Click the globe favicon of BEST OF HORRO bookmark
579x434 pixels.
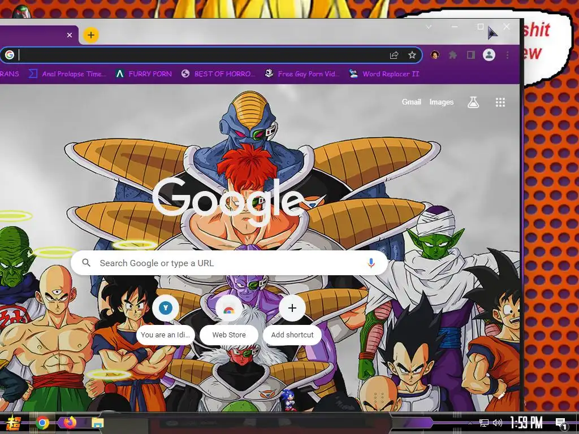[185, 74]
